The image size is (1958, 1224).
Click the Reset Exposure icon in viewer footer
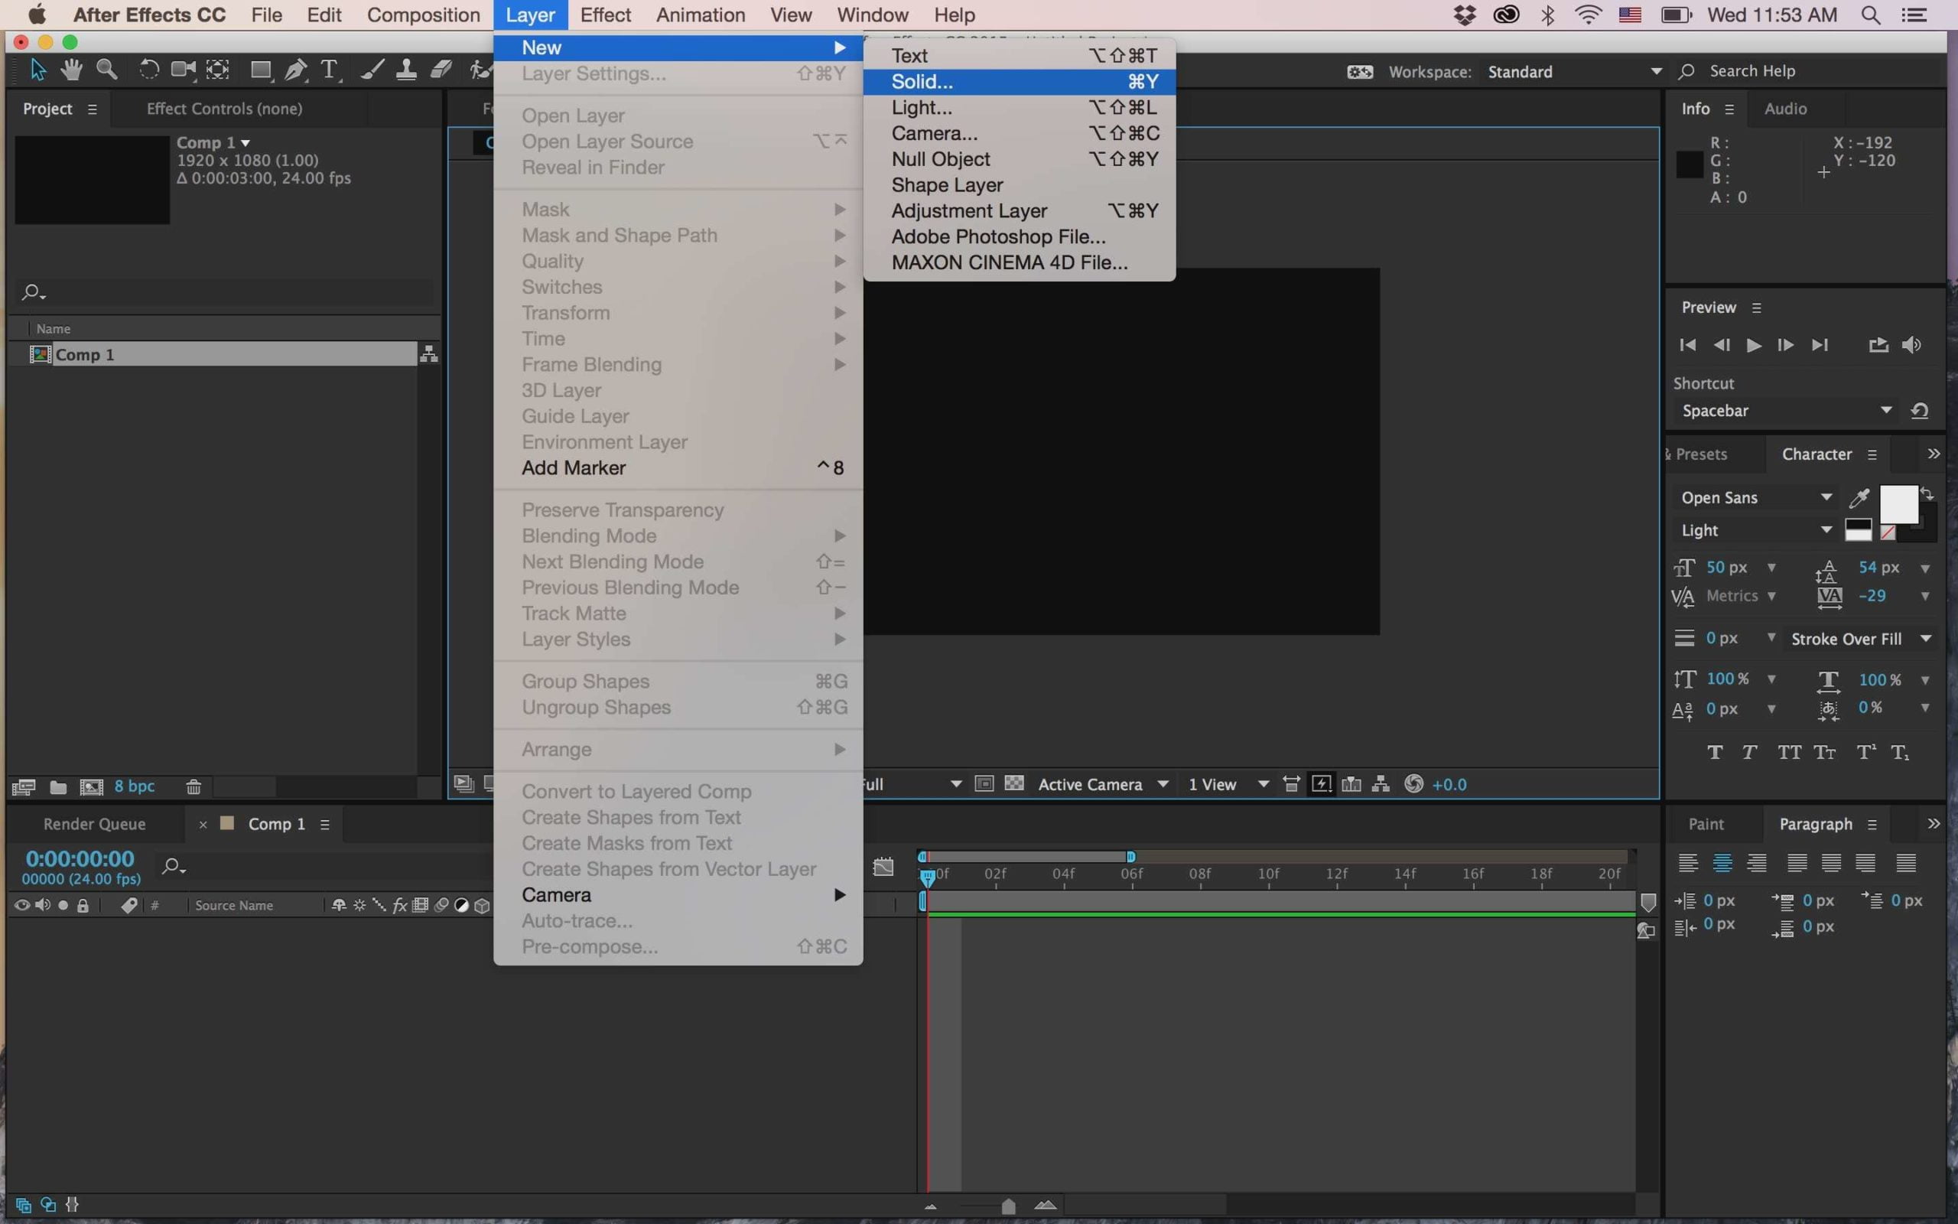coord(1413,783)
